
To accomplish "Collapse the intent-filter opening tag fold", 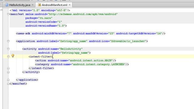I will click(8, 57).
